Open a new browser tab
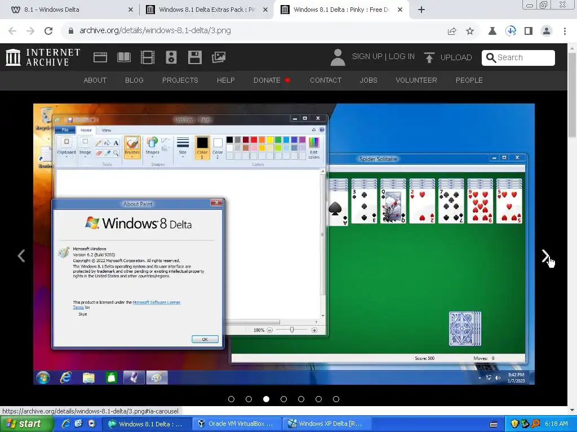Viewport: 577px width, 432px height. (x=421, y=10)
